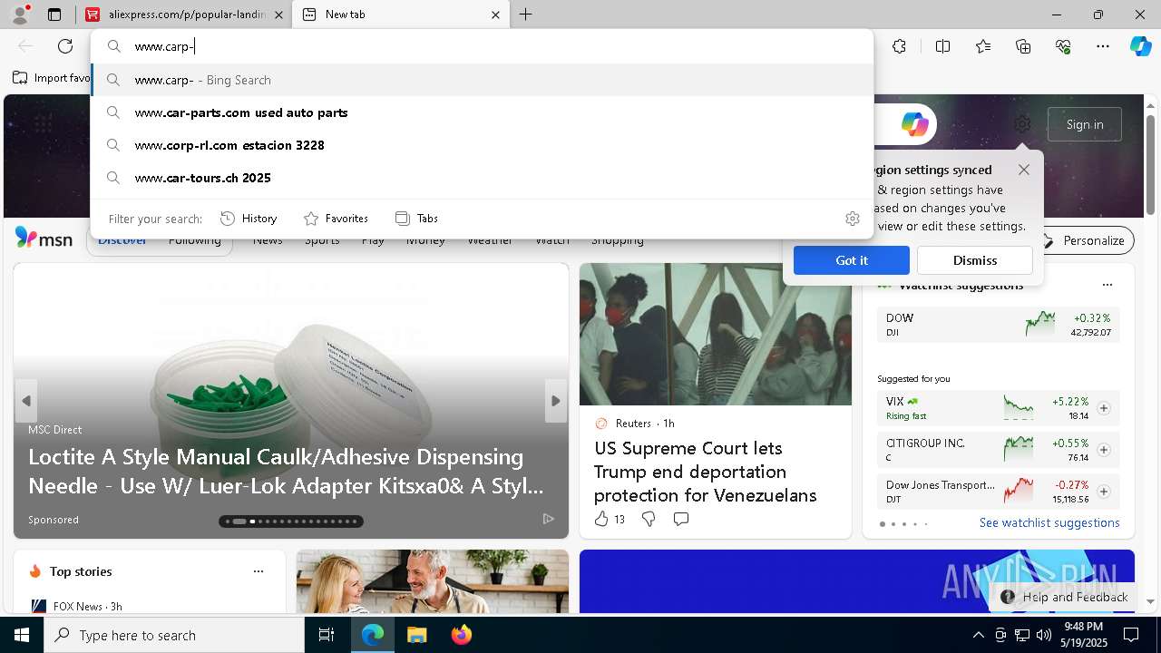1161x653 pixels.
Task: Click Help and Feedback button
Action: 1064,597
